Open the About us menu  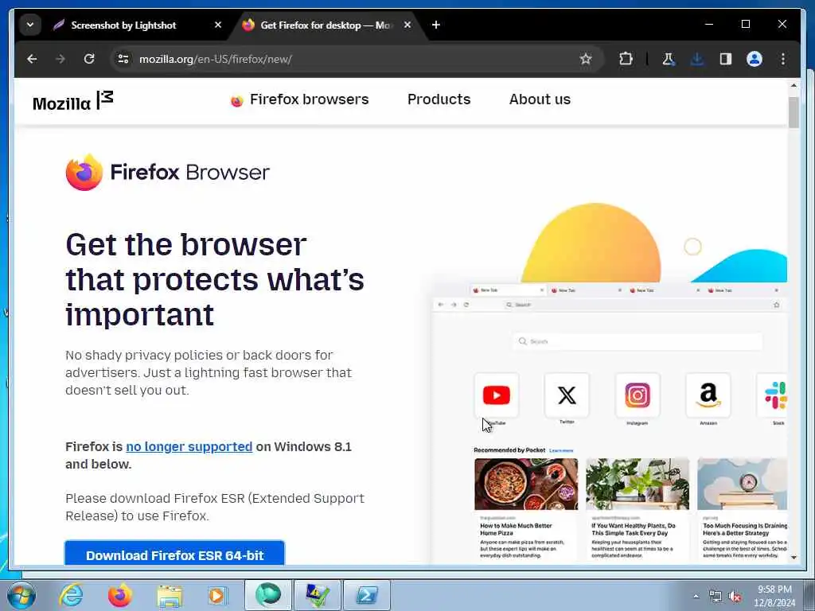[540, 99]
